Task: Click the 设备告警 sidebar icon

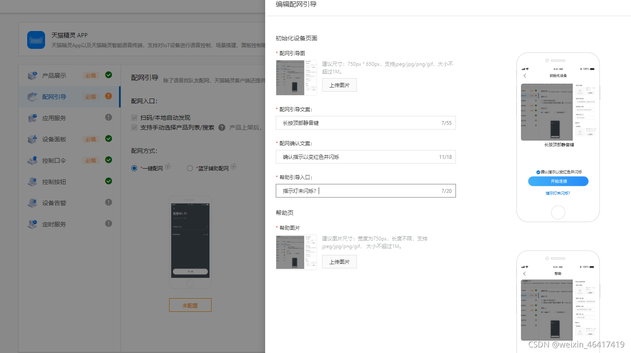Action: [x=32, y=203]
